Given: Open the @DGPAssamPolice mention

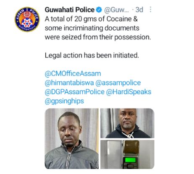Looking at the screenshot, I should pyautogui.click(x=75, y=92).
